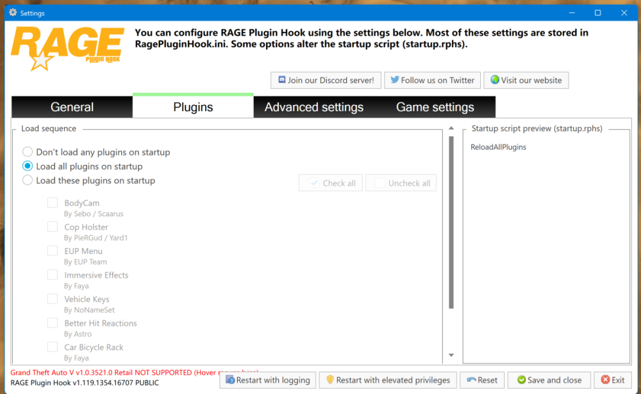
Task: Switch to the General tab
Action: (x=72, y=107)
